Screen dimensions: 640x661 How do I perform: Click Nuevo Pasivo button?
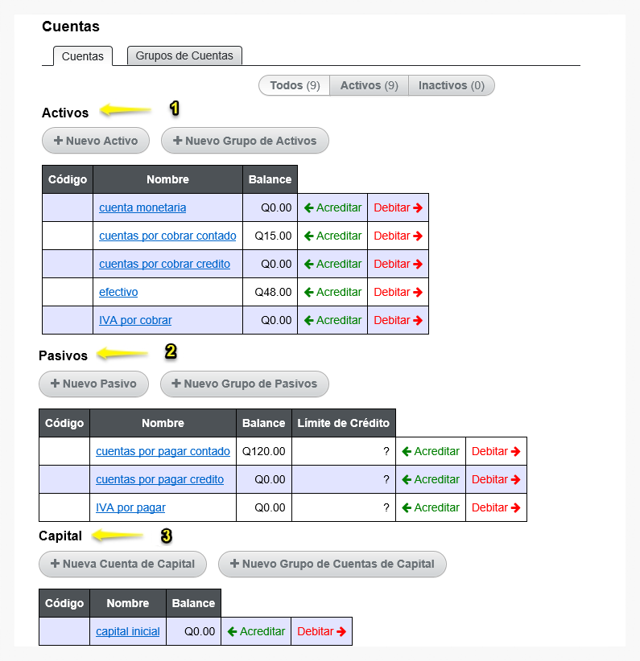[x=93, y=384]
